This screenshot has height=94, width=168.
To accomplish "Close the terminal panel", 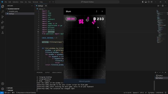I will 165,73.
